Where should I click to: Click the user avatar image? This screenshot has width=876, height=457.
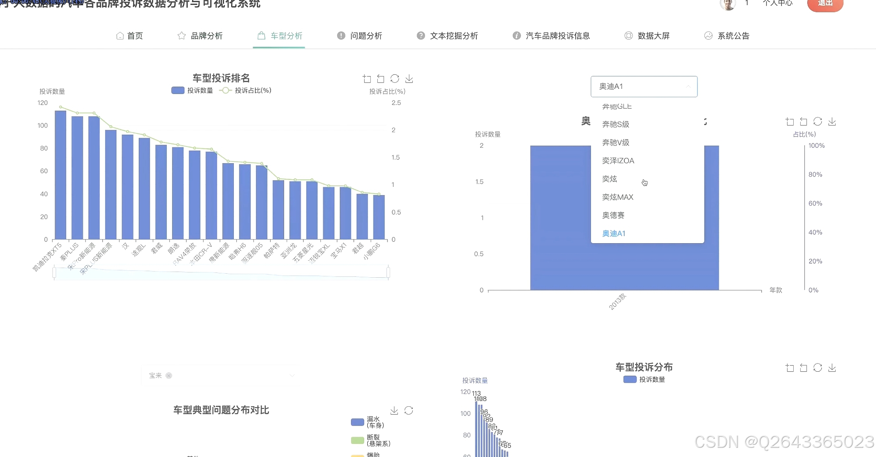point(728,4)
